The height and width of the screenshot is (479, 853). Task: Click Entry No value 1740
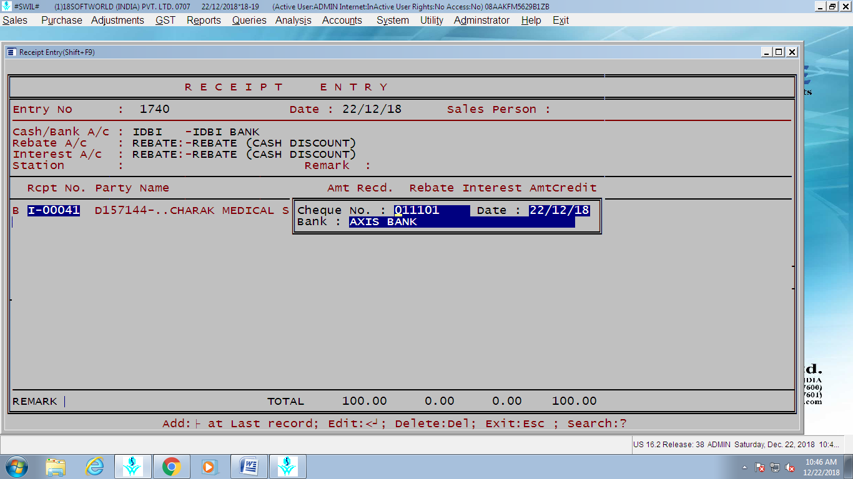coord(155,109)
